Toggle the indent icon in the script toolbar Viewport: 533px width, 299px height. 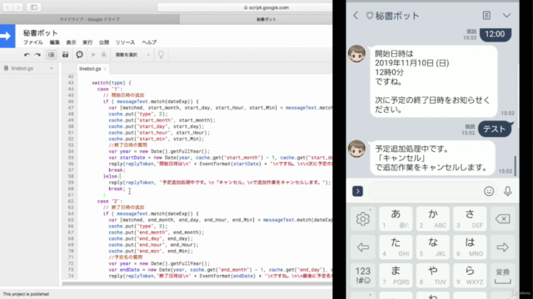[51, 55]
